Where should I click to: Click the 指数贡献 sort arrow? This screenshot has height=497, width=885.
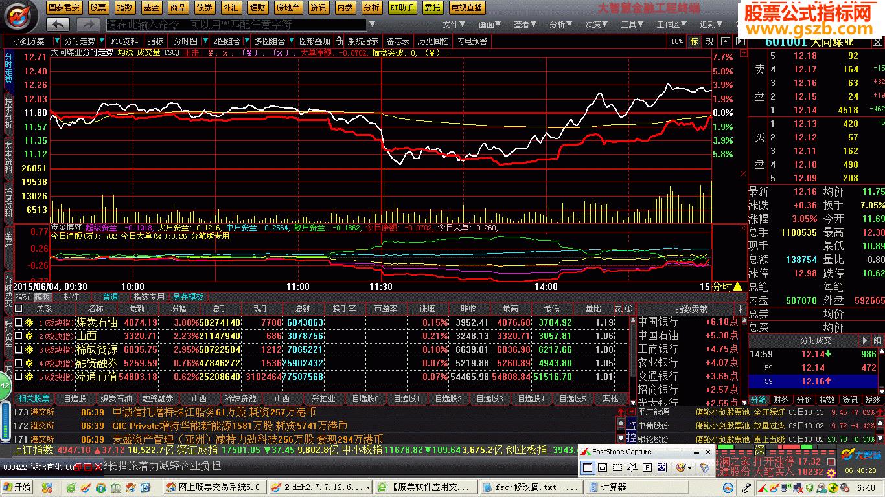click(x=740, y=309)
